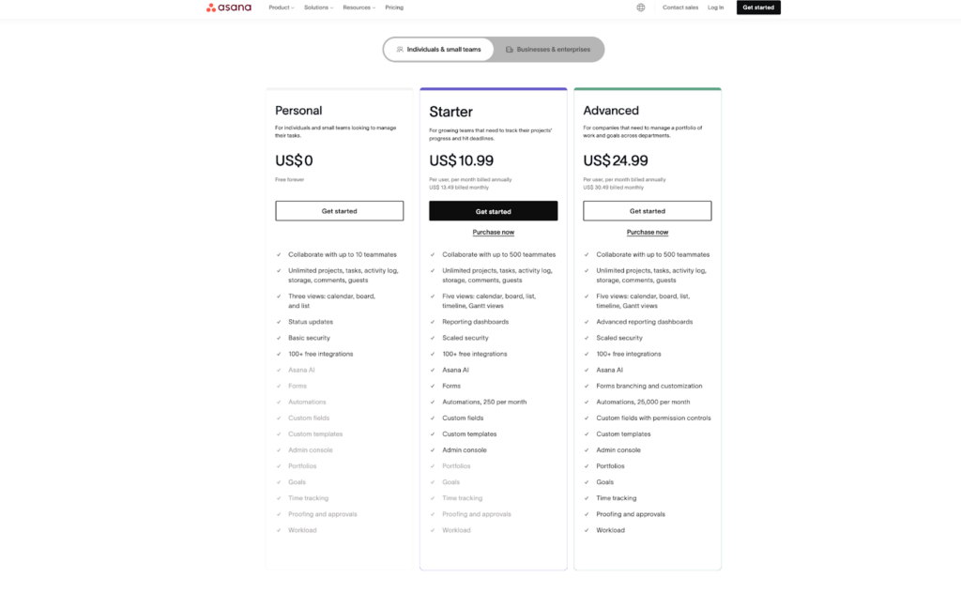961x593 pixels.
Task: Click 'Free forever' text
Action: click(x=289, y=179)
